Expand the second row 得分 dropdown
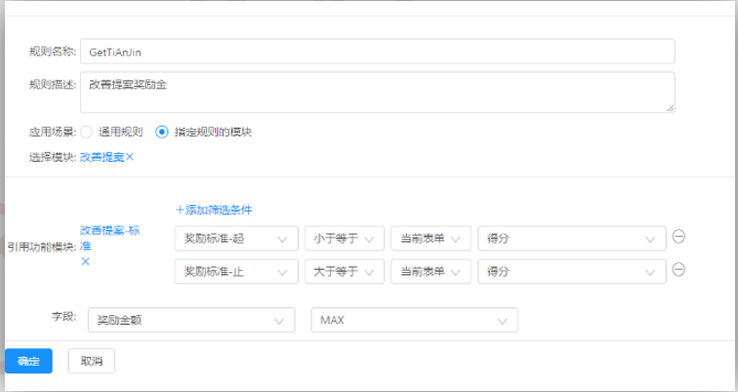 571,271
